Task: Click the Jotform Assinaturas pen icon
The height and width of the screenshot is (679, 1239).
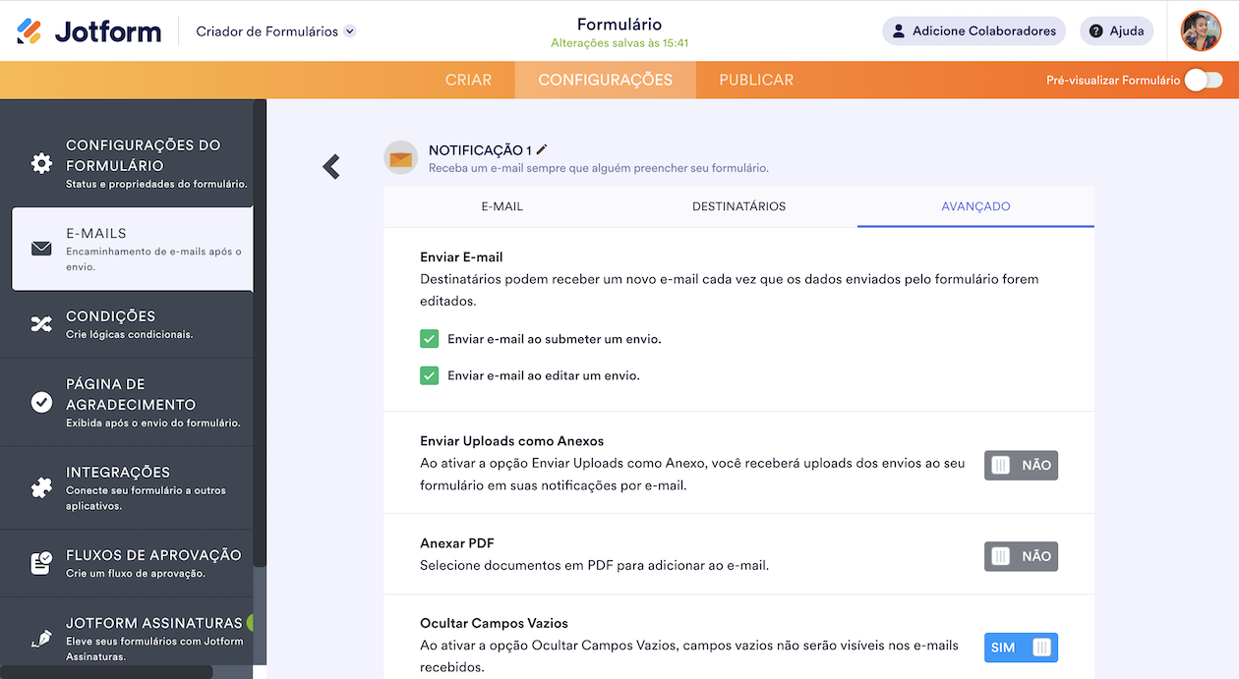Action: click(x=41, y=639)
